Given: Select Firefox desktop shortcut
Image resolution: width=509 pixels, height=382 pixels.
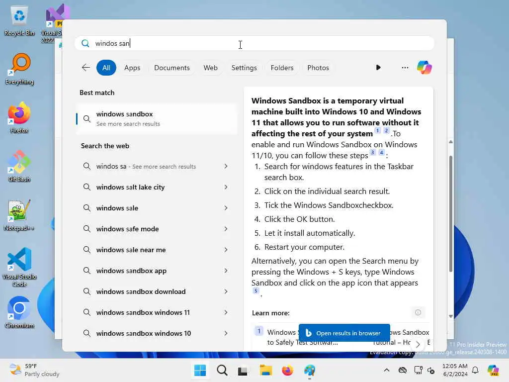Looking at the screenshot, I should click(19, 117).
